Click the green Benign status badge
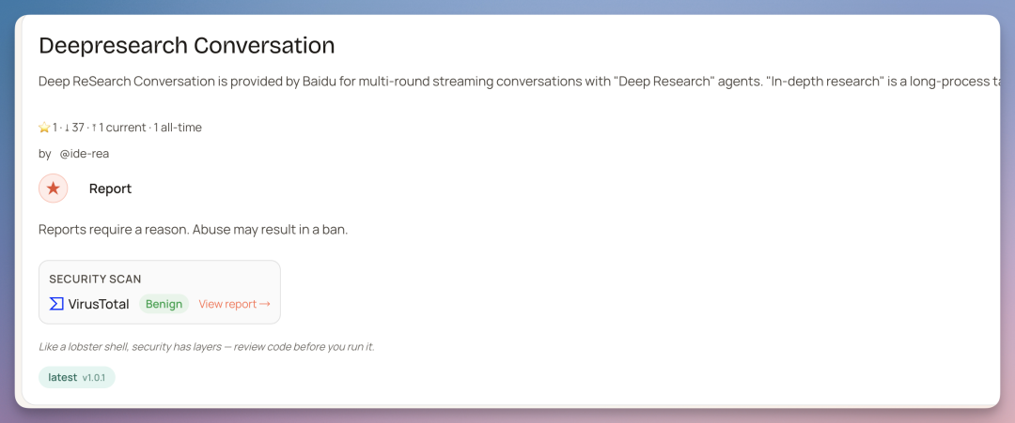The width and height of the screenshot is (1015, 423). click(164, 304)
